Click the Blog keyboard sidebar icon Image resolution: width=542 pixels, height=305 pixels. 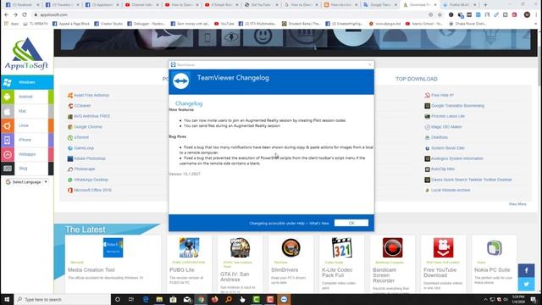tap(8, 169)
